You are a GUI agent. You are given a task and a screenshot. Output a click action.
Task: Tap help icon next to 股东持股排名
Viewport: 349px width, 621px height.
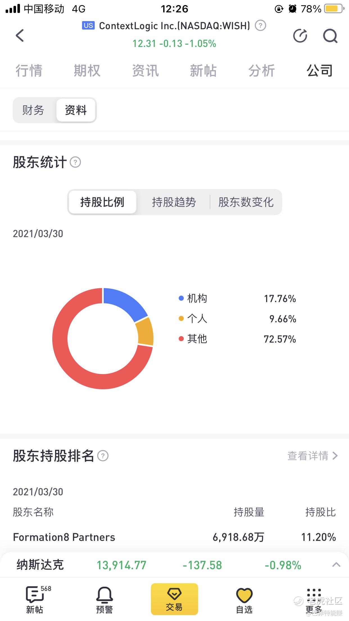pos(103,456)
